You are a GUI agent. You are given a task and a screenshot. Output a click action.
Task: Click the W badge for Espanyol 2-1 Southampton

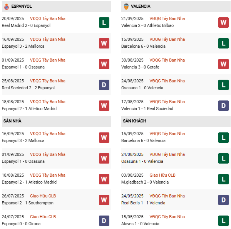tap(104, 200)
